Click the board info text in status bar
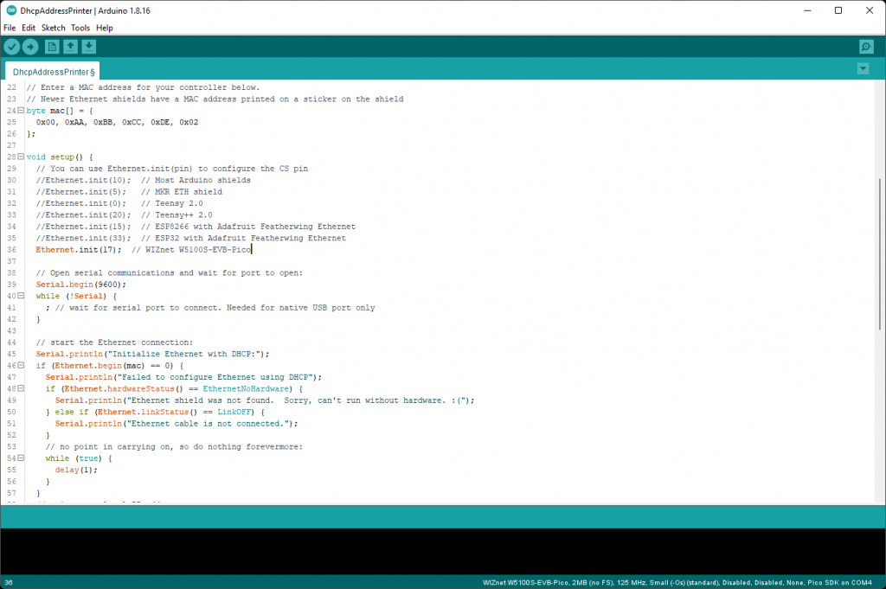This screenshot has width=886, height=589. 677,582
